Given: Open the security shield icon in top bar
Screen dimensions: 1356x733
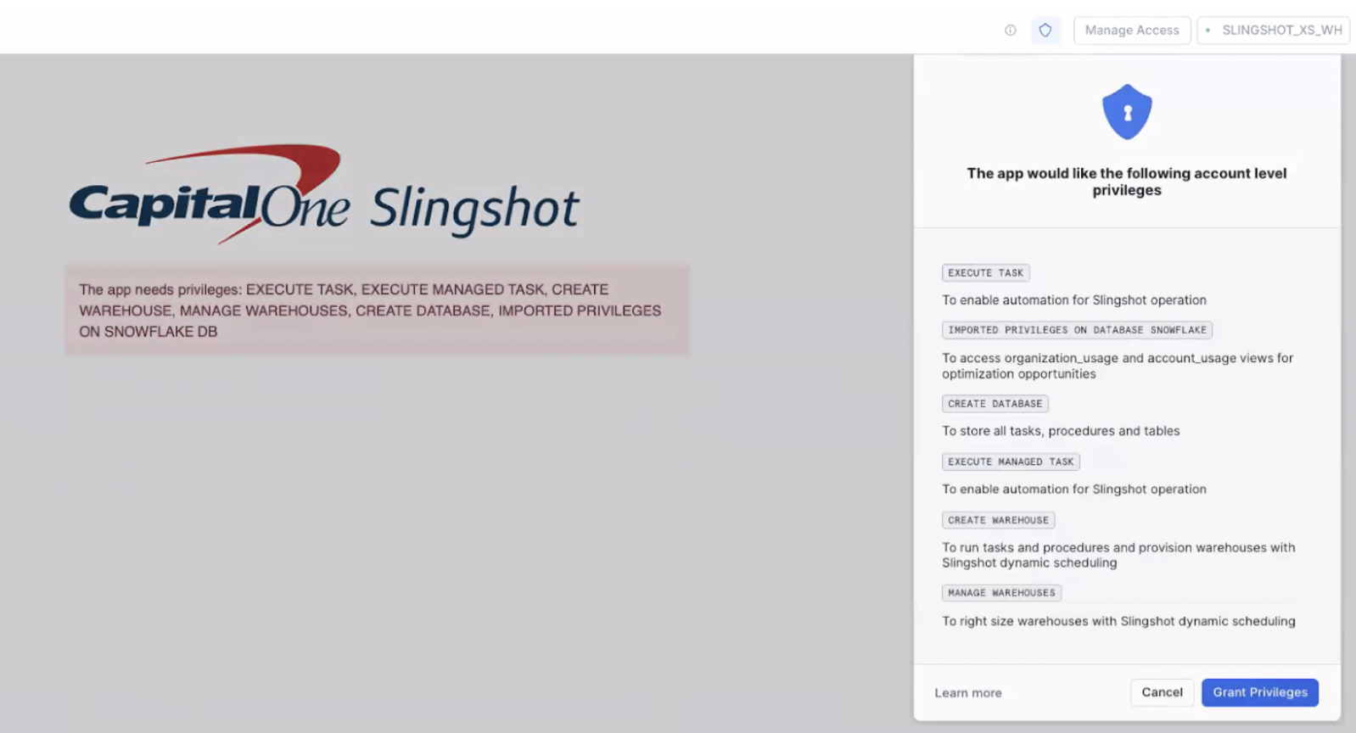Looking at the screenshot, I should coord(1045,30).
